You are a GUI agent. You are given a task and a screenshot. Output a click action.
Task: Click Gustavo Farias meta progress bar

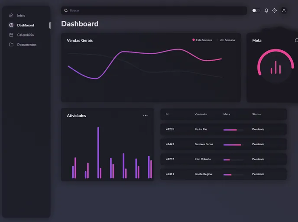click(x=233, y=144)
